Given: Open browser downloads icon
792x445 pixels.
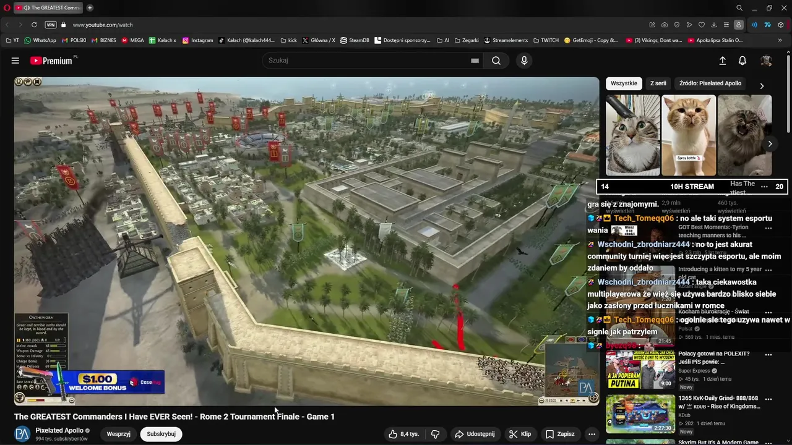Looking at the screenshot, I should pyautogui.click(x=714, y=25).
